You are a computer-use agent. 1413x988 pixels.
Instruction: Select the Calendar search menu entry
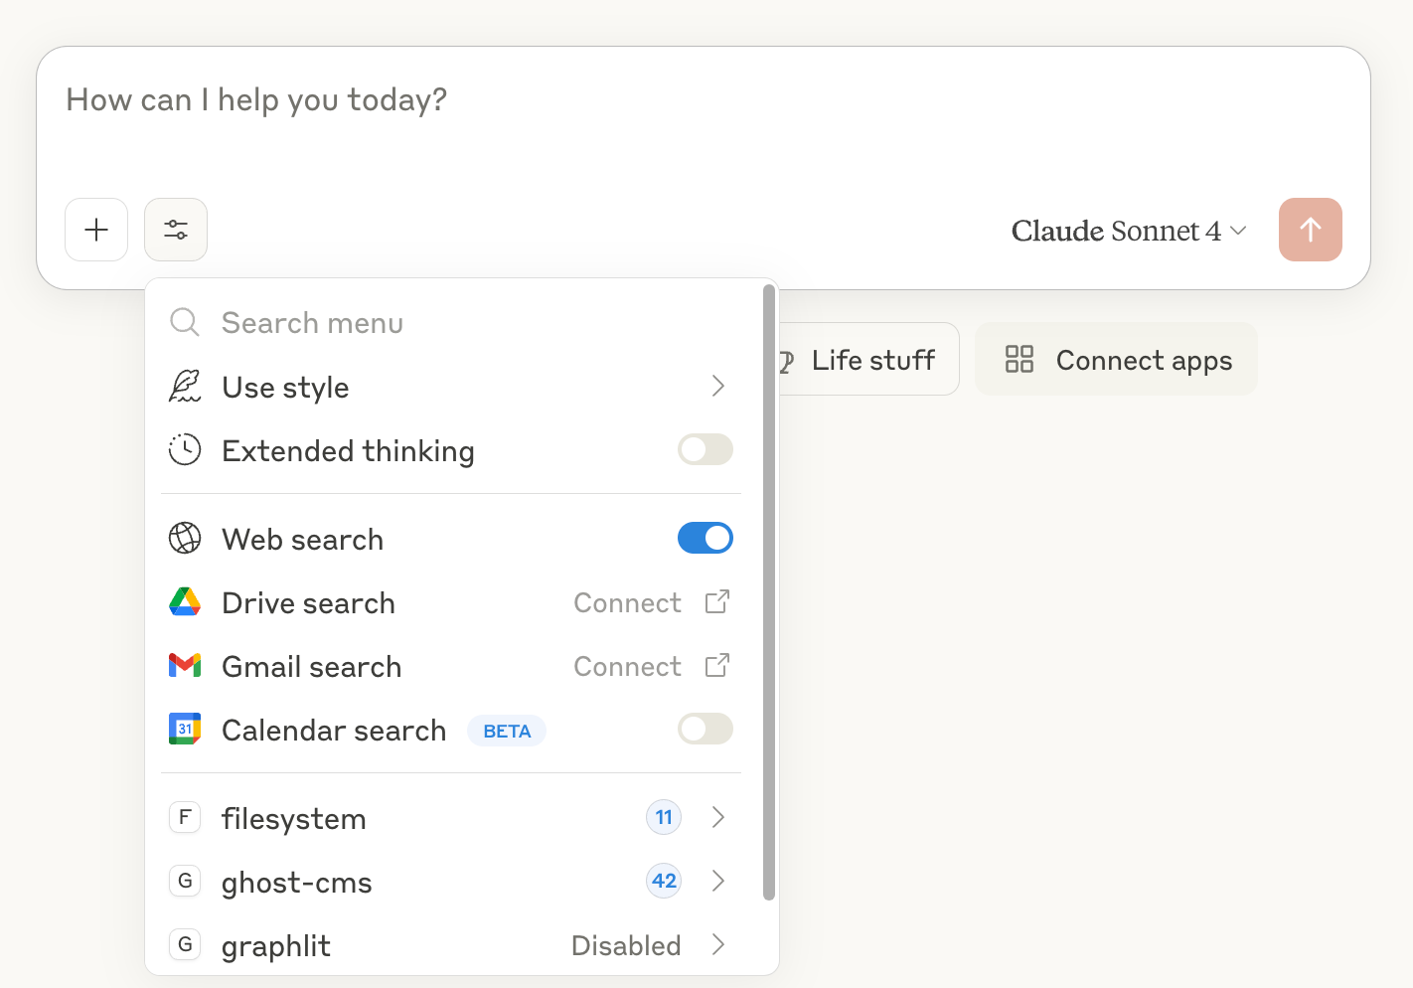tap(451, 729)
